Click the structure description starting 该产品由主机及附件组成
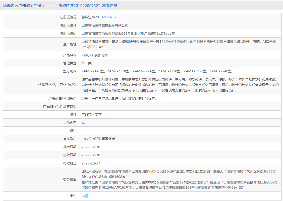Image resolution: width=283 pixels, height=201 pixels. (x=180, y=85)
